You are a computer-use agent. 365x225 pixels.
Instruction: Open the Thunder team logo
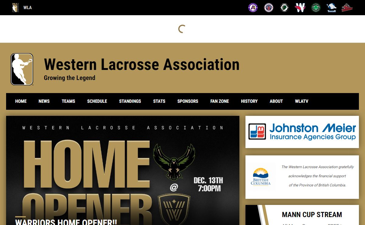[x=332, y=8]
